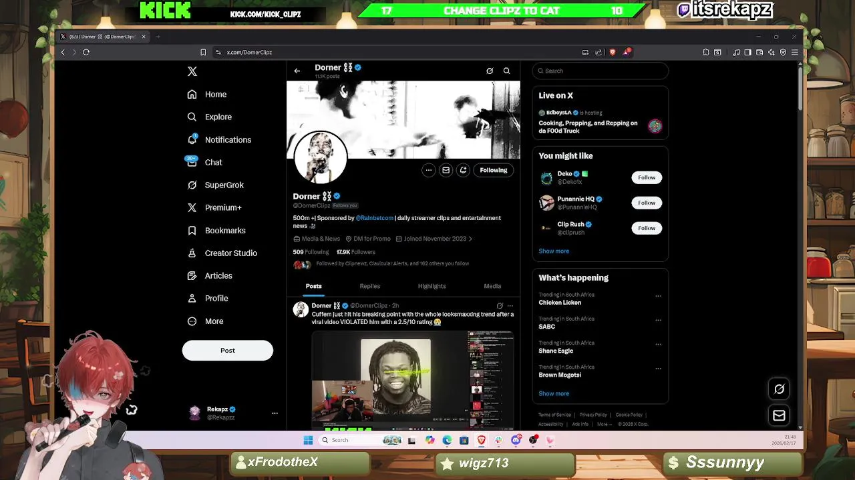The image size is (855, 480).
Task: Open the 17.9K Followers list
Action: tap(355, 252)
